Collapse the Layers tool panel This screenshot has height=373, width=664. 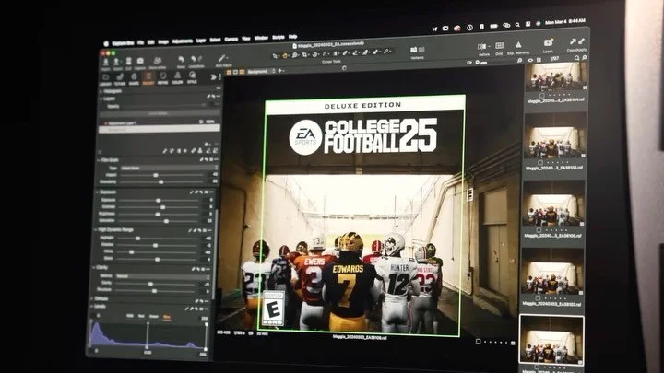(101, 99)
